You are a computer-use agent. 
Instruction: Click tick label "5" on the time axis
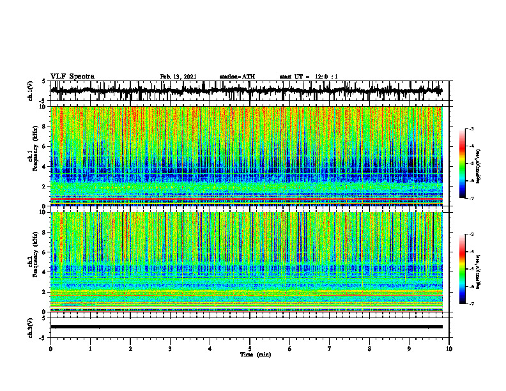click(250, 349)
